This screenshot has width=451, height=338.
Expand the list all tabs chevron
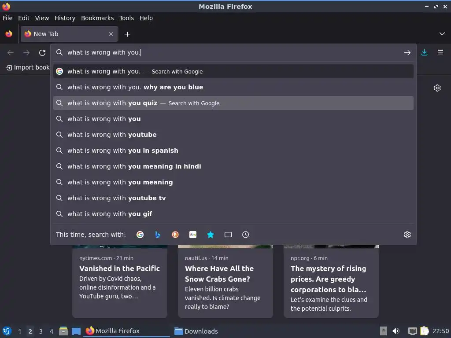click(442, 34)
